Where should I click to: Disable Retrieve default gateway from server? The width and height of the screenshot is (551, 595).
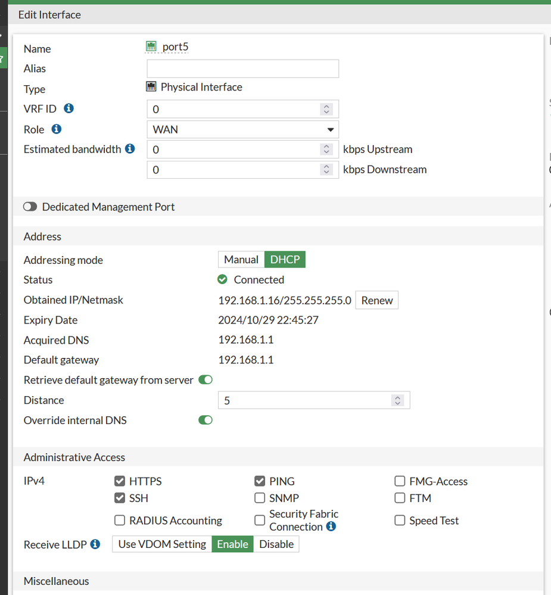click(205, 380)
